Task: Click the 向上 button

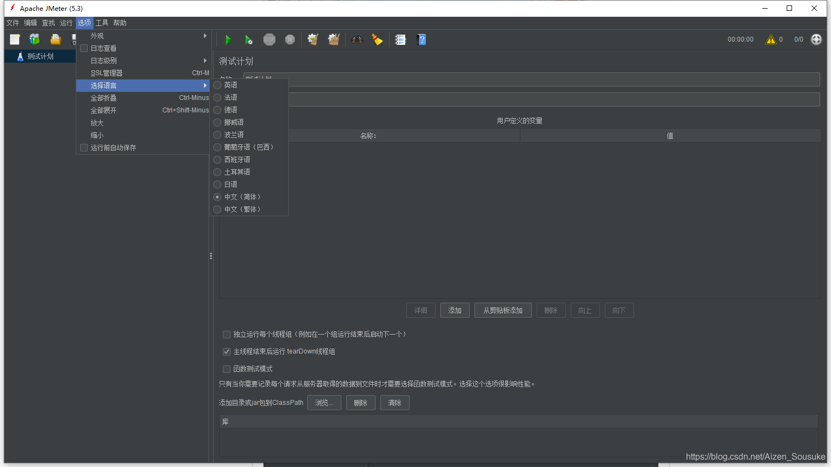Action: tap(585, 310)
